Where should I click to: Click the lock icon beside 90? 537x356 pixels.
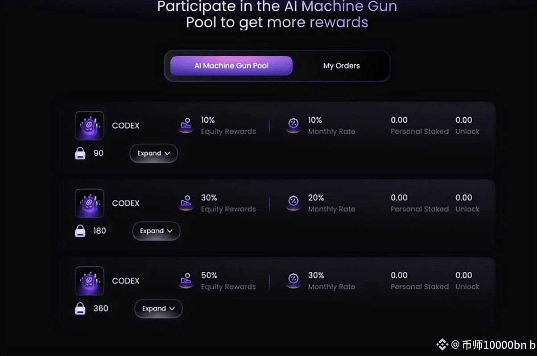click(80, 153)
